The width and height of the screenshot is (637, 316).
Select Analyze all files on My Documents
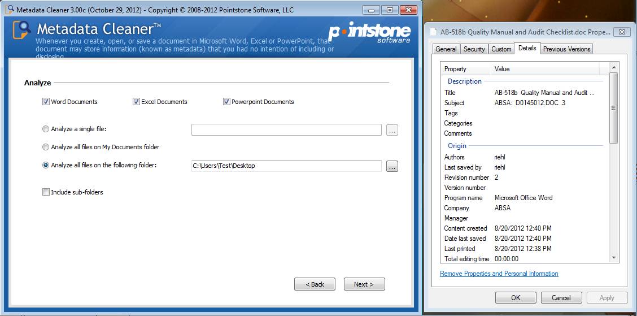coord(46,147)
